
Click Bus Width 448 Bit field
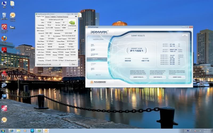[x=71, y=44]
